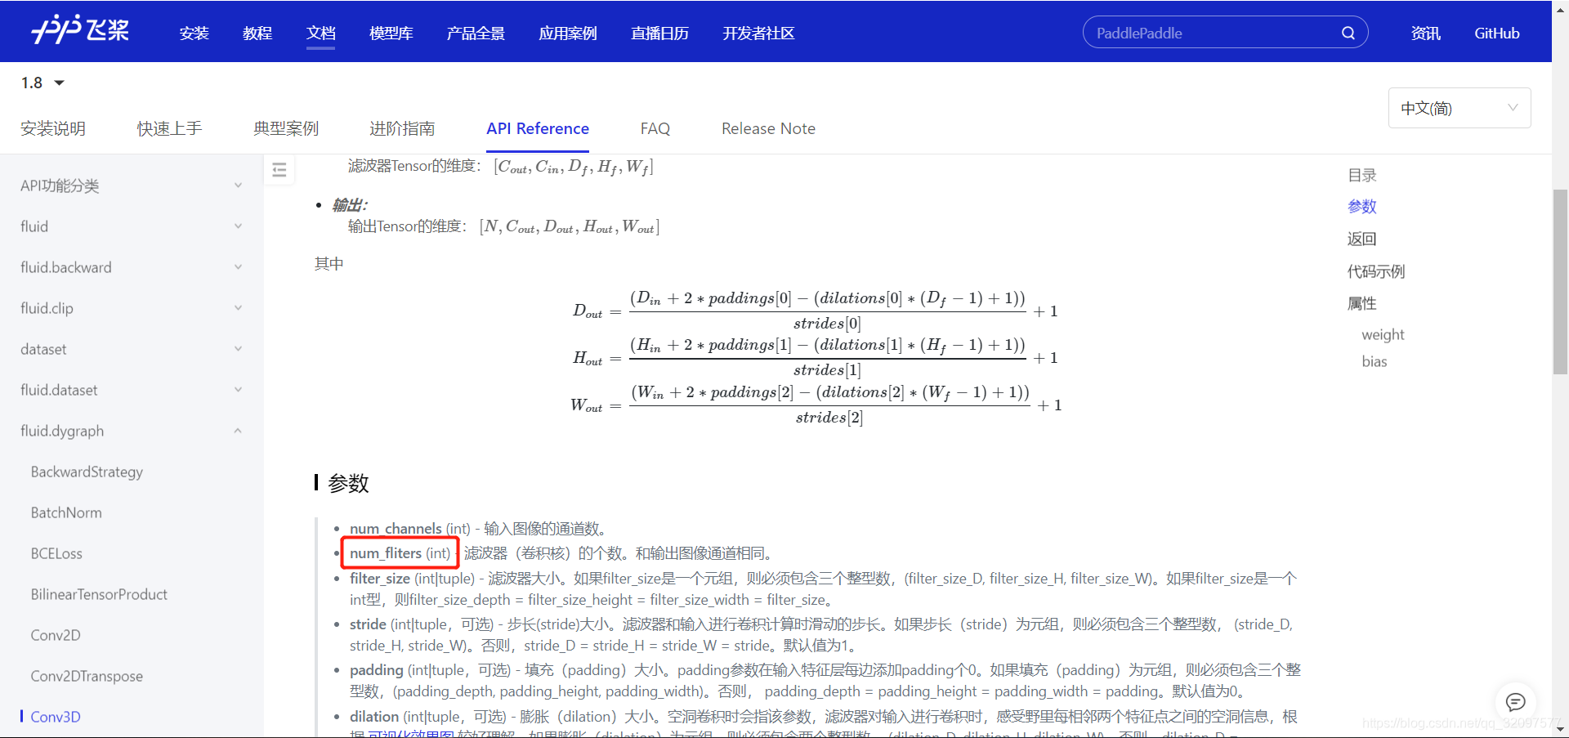Select BatchNorm in the sidebar
This screenshot has width=1569, height=738.
66,512
